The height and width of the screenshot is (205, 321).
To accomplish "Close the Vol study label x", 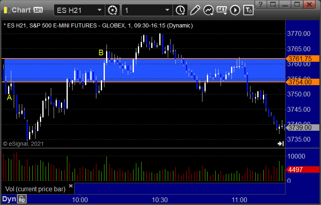I will click(x=71, y=186).
